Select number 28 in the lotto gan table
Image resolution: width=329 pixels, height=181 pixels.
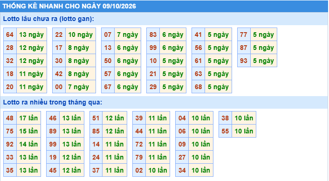click(x=10, y=48)
